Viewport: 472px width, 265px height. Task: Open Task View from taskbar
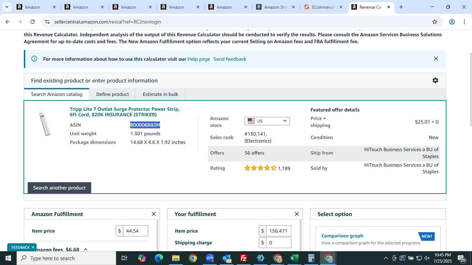tap(124, 258)
